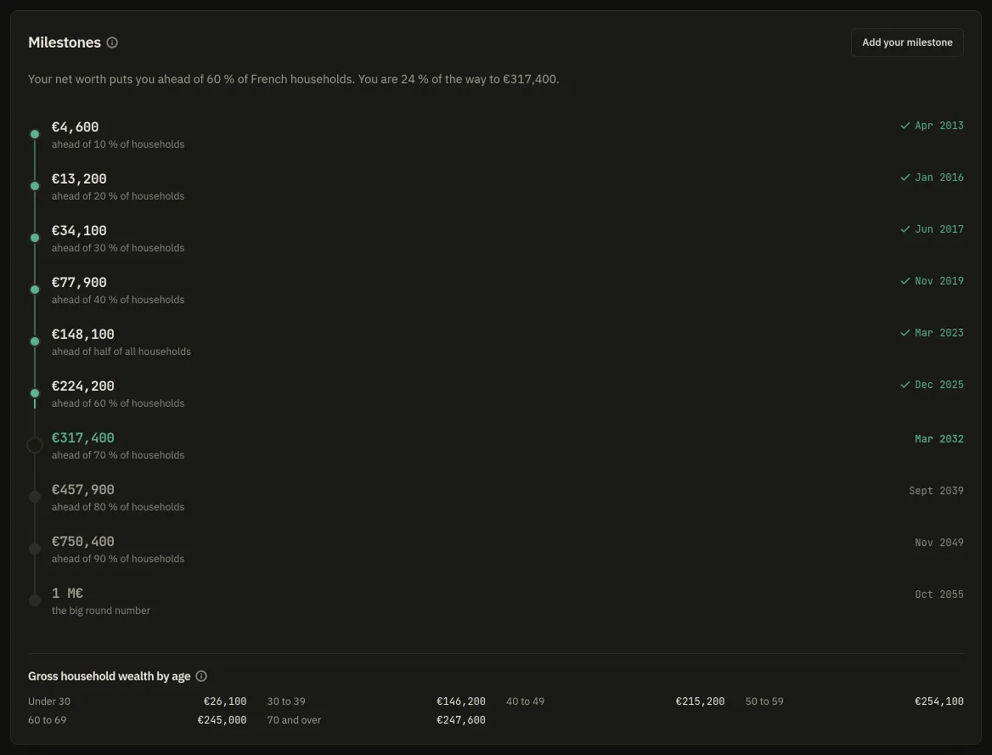Click the timeline dot for €224,200
Image resolution: width=992 pixels, height=755 pixels.
pos(35,394)
